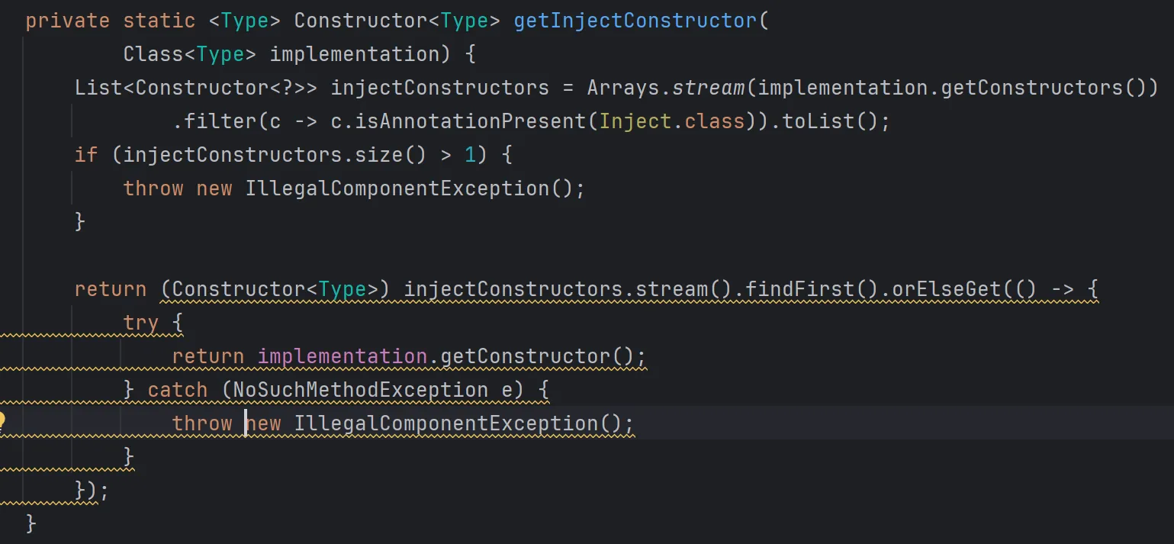This screenshot has height=544, width=1174.
Task: Click the italic stream method after Arrays
Action: [x=708, y=88]
